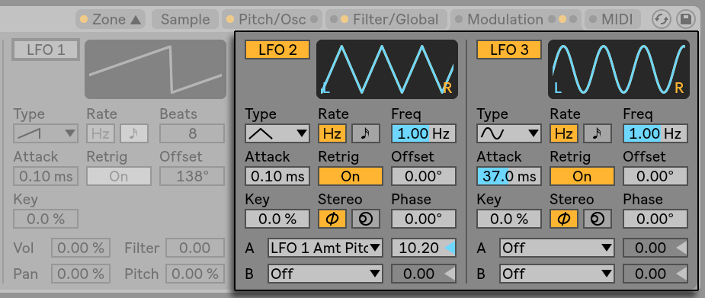This screenshot has width=705, height=298.
Task: Click LFO 3 Freq 1.00 Hz slider
Action: tap(655, 133)
